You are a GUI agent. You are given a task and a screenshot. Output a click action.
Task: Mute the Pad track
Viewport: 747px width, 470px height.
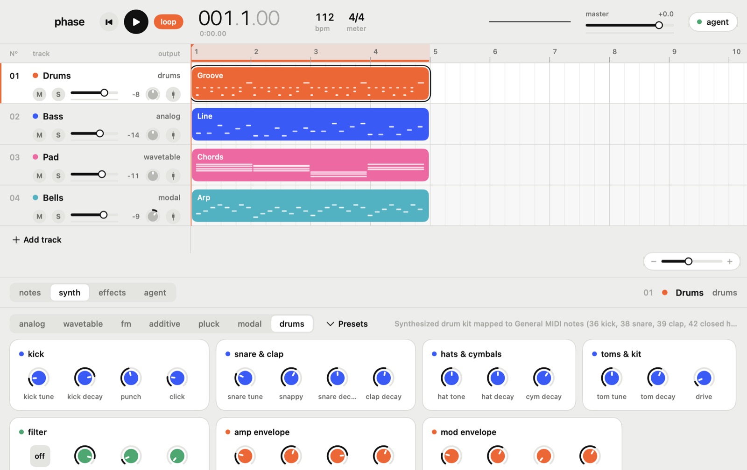39,176
